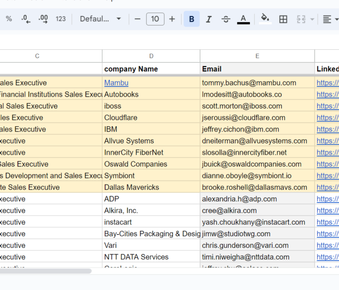This screenshot has height=290, width=339.
Task: Open LinkedIn link in the Vari row
Action: [328, 246]
